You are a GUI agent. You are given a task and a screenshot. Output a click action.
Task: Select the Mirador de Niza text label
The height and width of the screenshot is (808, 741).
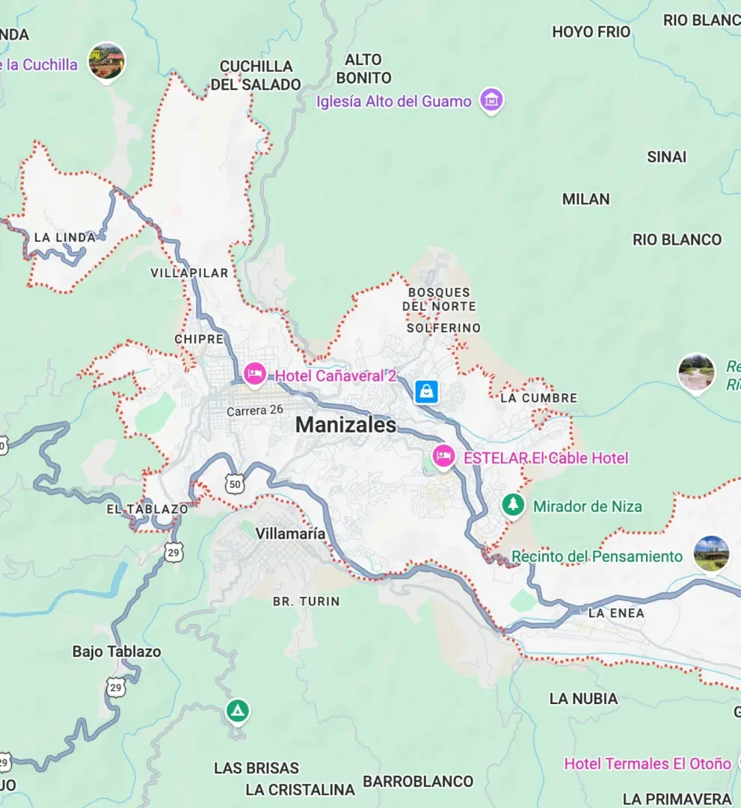tap(588, 506)
